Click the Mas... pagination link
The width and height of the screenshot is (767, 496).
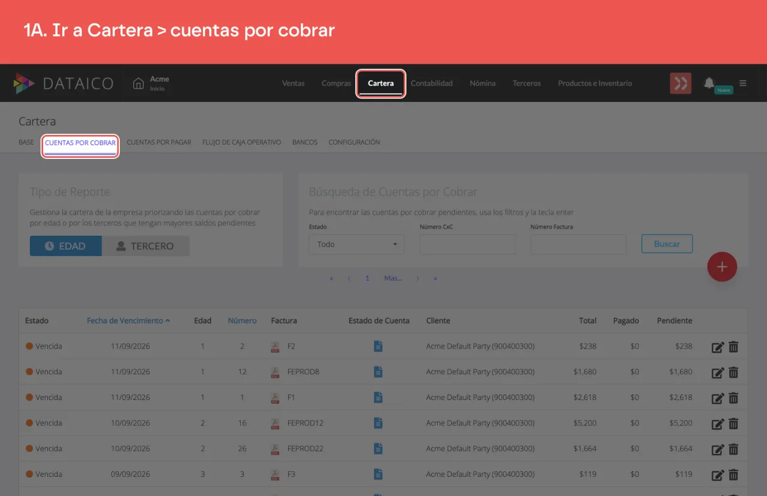[393, 278]
